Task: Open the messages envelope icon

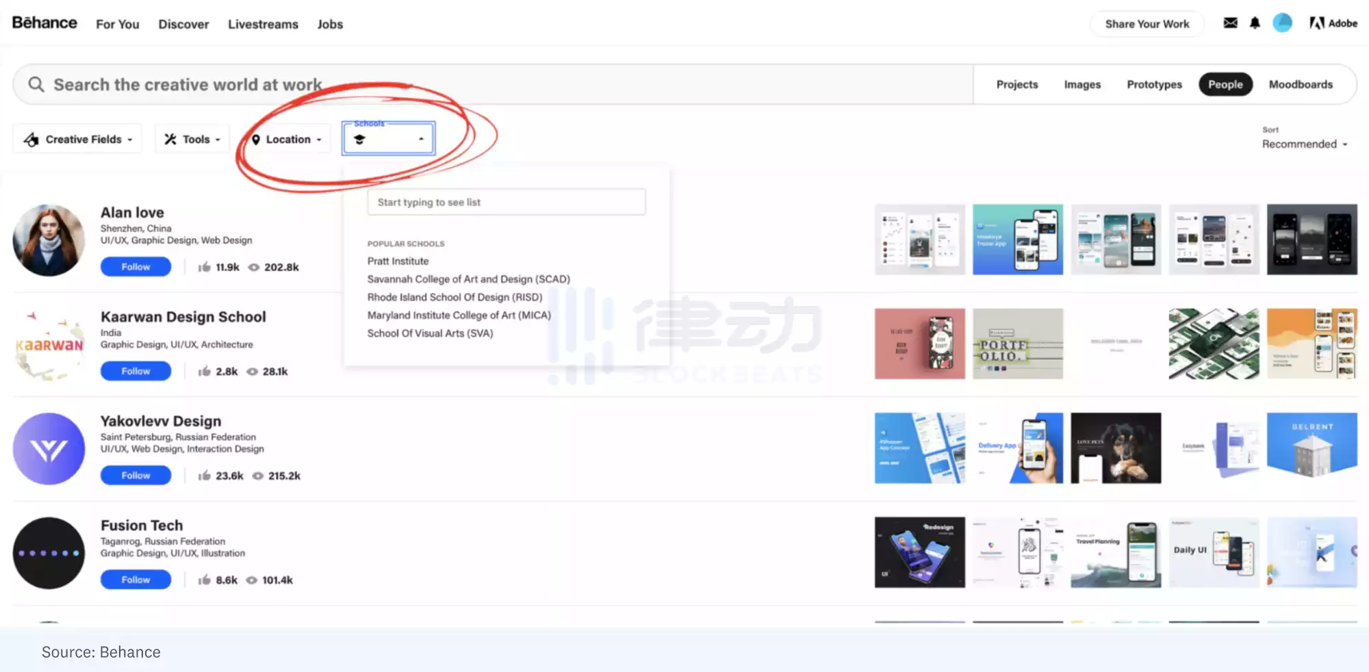Action: coord(1230,23)
